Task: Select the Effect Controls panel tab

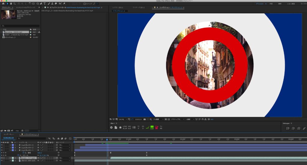Action: pyautogui.click(x=58, y=7)
